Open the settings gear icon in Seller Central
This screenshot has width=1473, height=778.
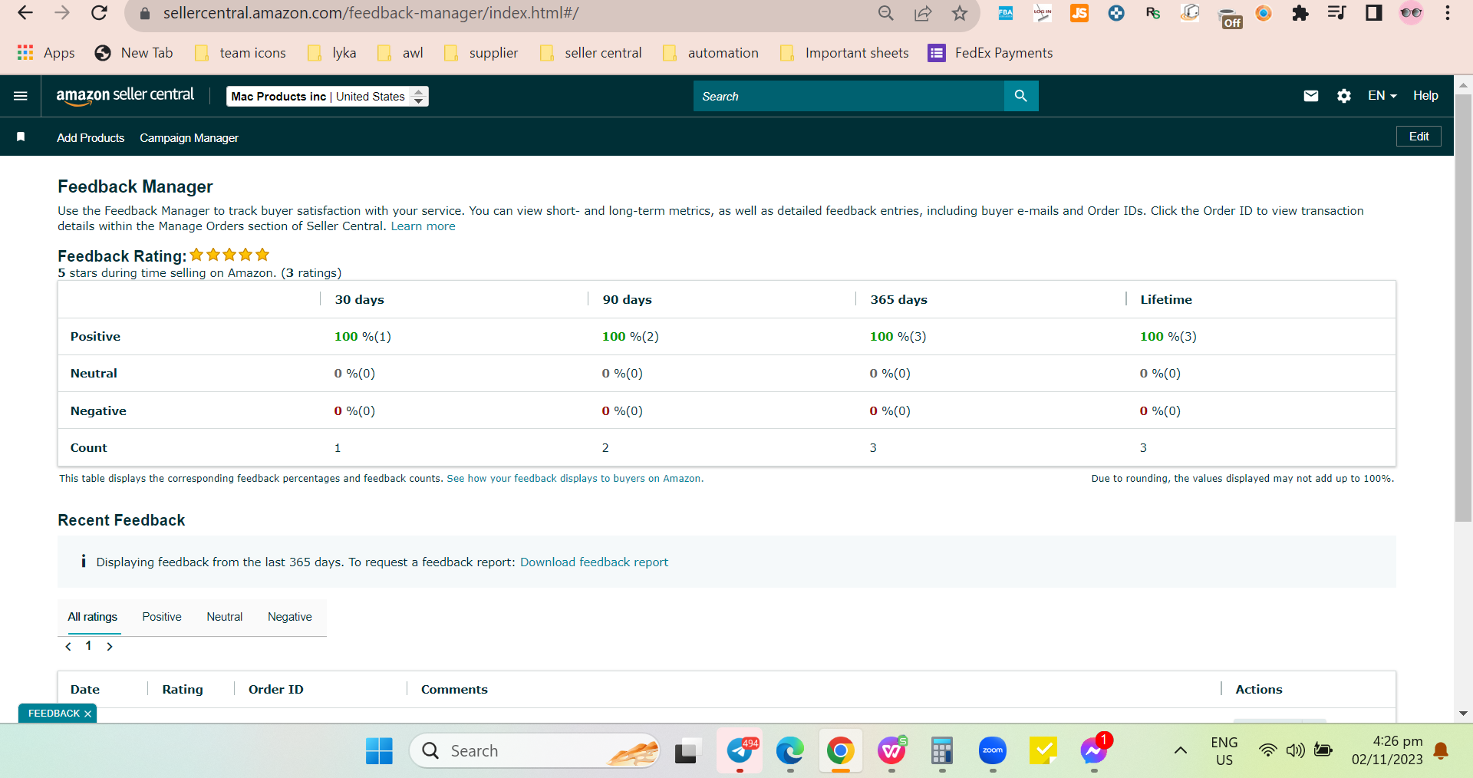pyautogui.click(x=1344, y=96)
